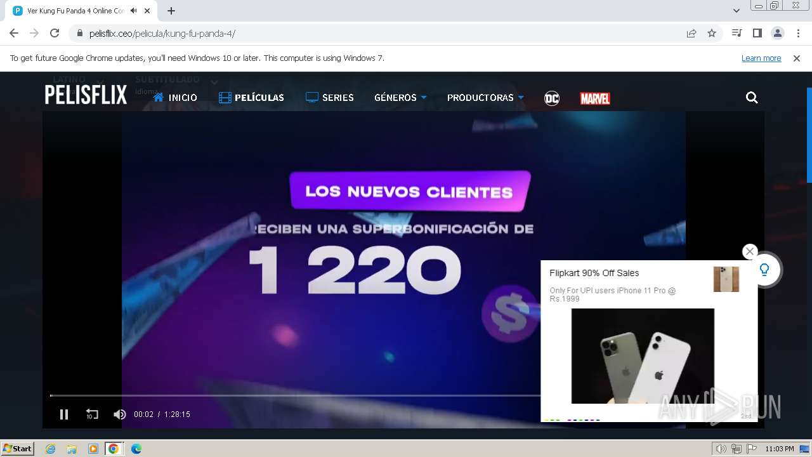Viewport: 812px width, 457px height.
Task: Rewind video 10 seconds
Action: tap(92, 414)
